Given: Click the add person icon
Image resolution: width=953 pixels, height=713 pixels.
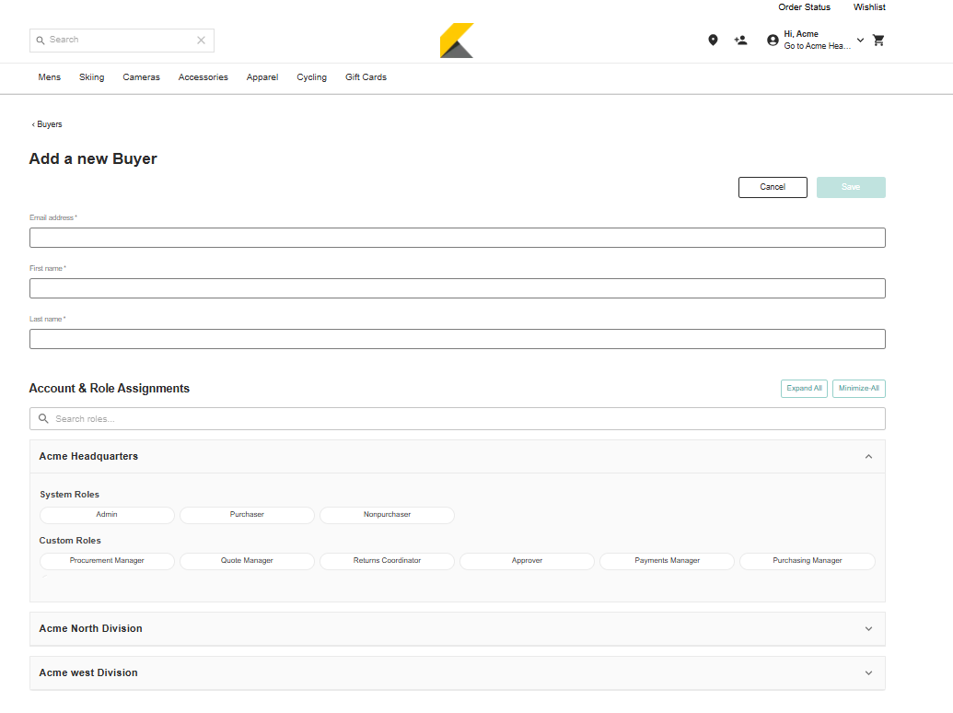Looking at the screenshot, I should tap(740, 41).
